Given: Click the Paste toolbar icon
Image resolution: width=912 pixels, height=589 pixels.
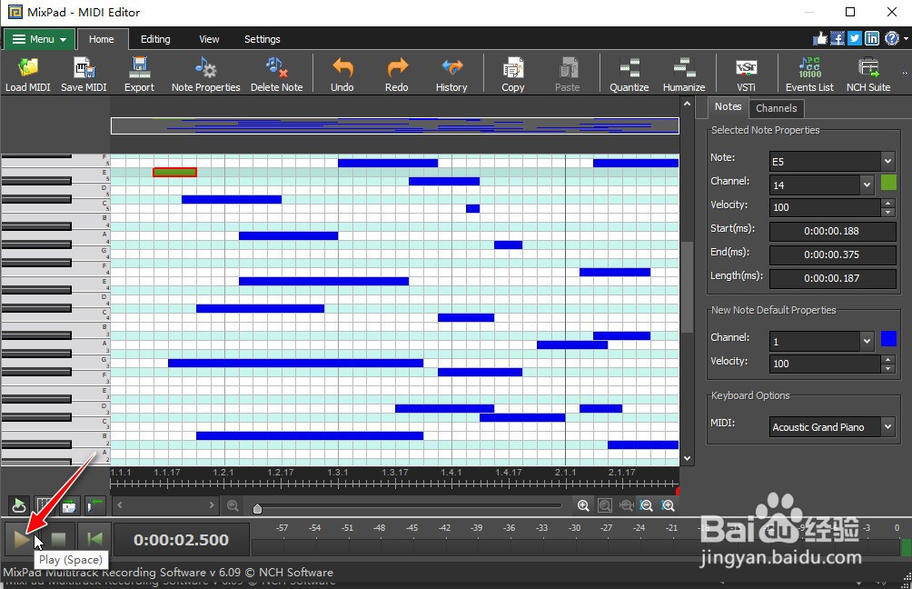Looking at the screenshot, I should point(567,74).
